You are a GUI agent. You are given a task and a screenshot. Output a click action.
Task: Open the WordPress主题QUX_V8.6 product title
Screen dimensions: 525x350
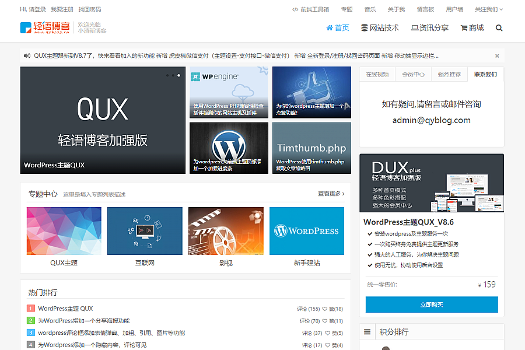pyautogui.click(x=408, y=222)
